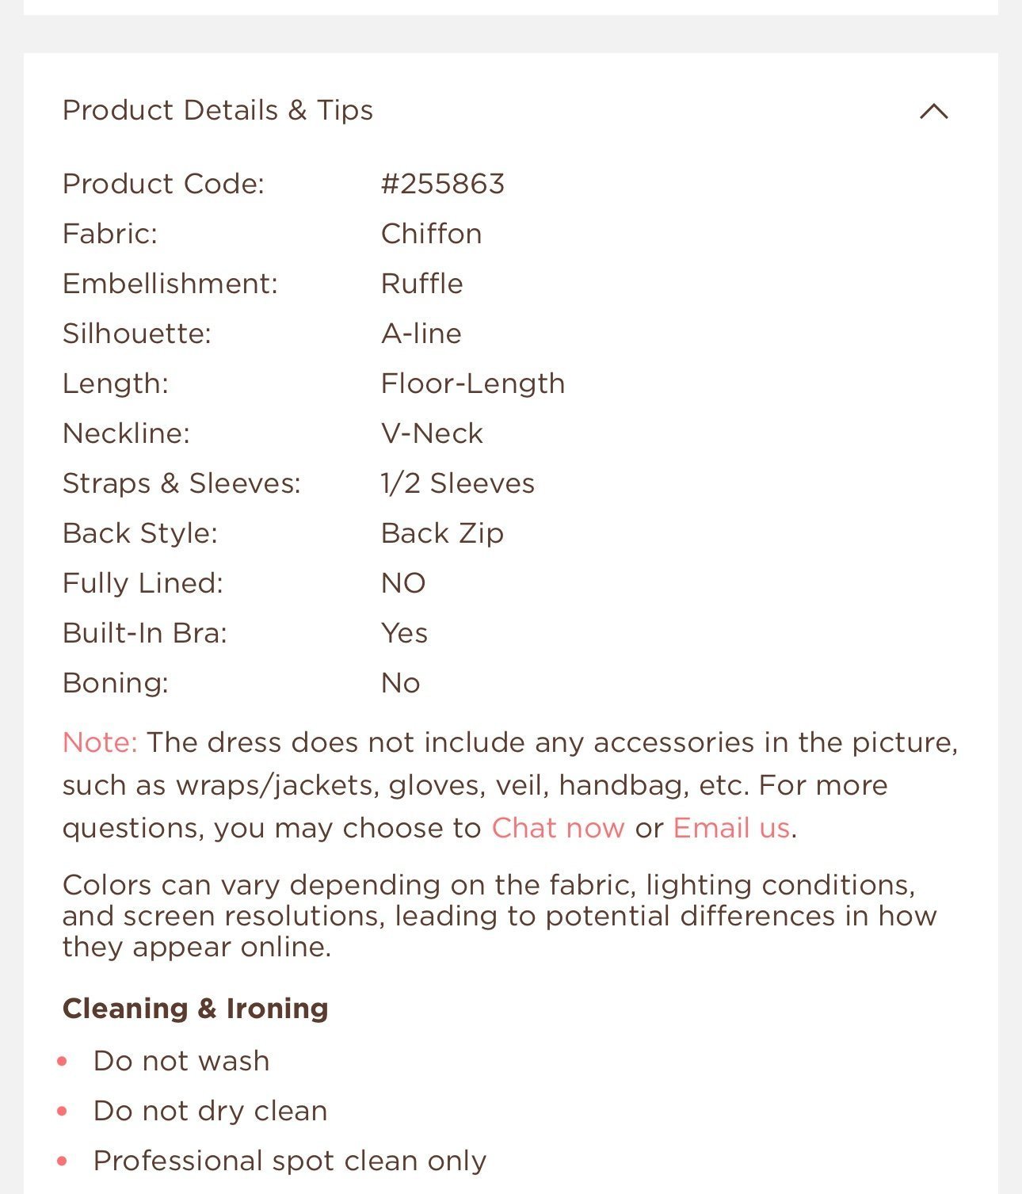
Task: Click the 1/2 Sleeves value
Action: click(458, 483)
